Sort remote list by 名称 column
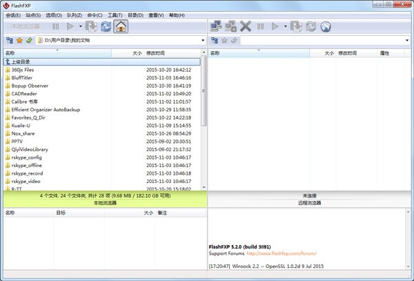 [x=259, y=53]
